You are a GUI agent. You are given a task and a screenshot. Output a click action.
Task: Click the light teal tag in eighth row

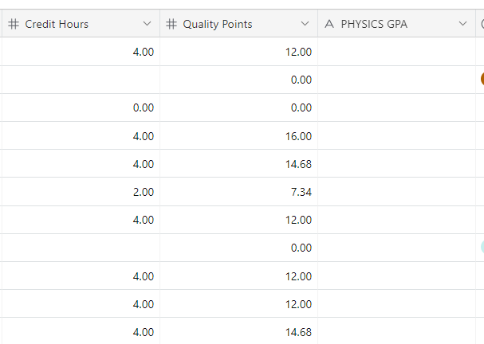(482, 247)
